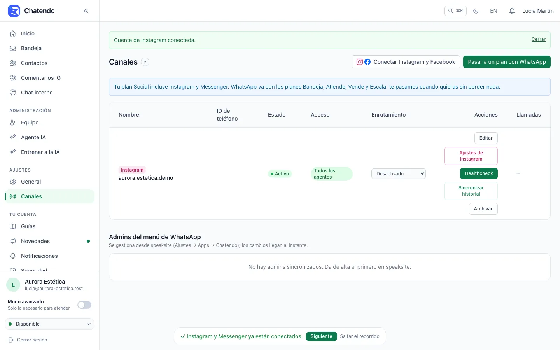The width and height of the screenshot is (560, 350).
Task: Click Saltar el recorrido link
Action: click(360, 336)
